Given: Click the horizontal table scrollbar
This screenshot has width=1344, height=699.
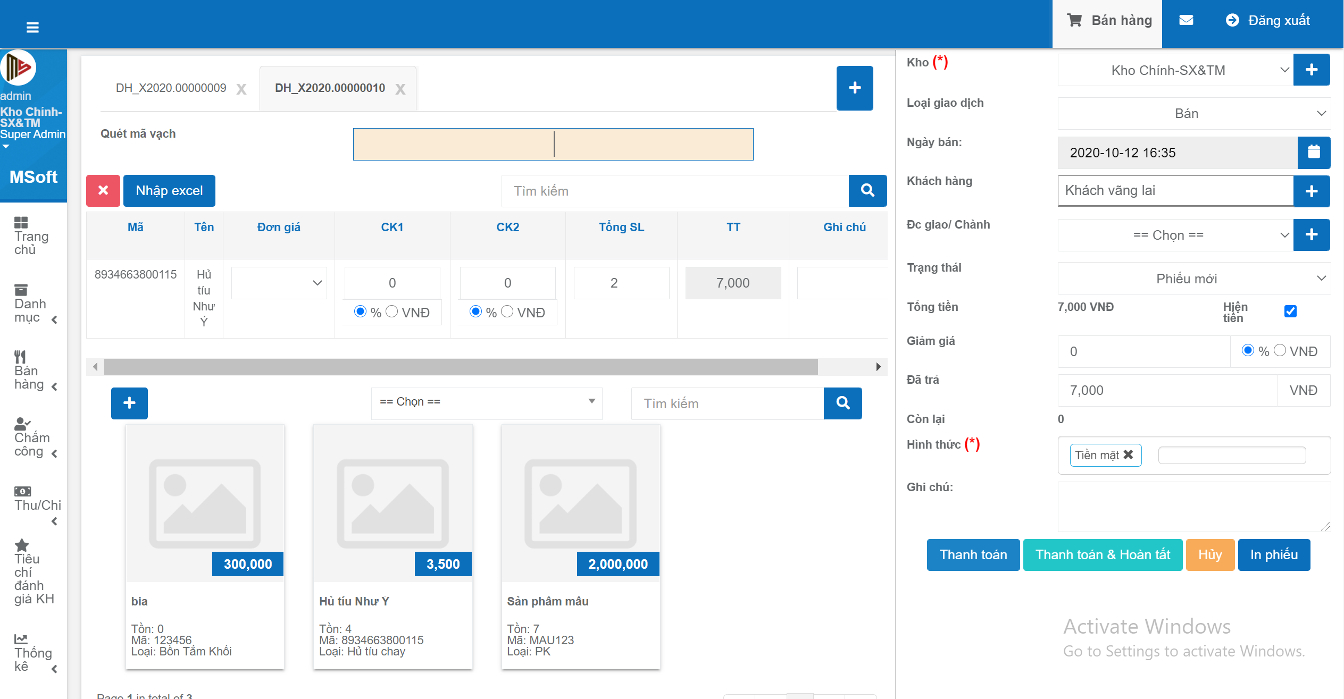Looking at the screenshot, I should point(461,367).
